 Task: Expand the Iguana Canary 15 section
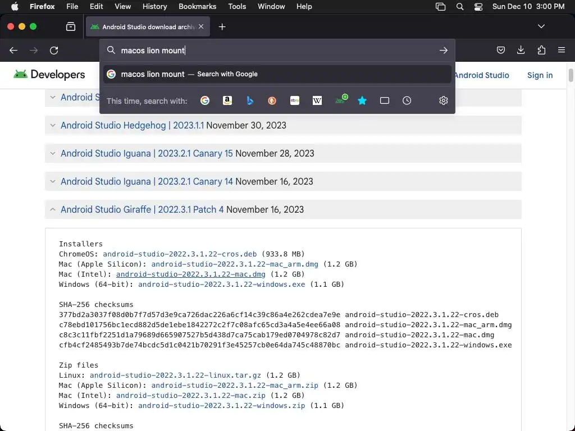283,153
